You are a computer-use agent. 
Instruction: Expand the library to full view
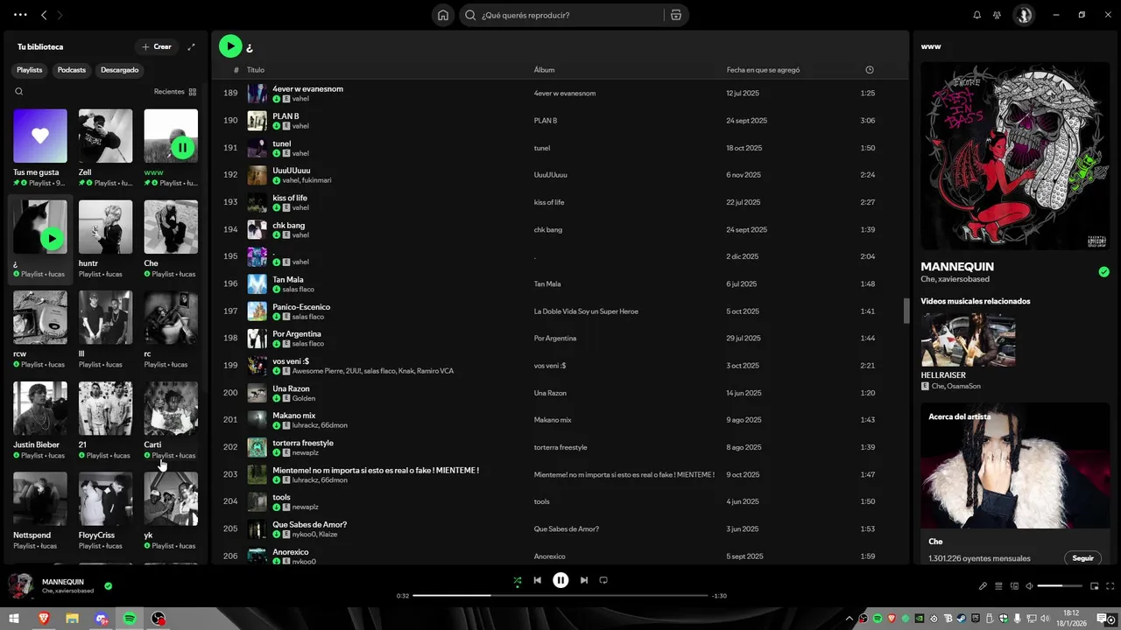pyautogui.click(x=191, y=46)
